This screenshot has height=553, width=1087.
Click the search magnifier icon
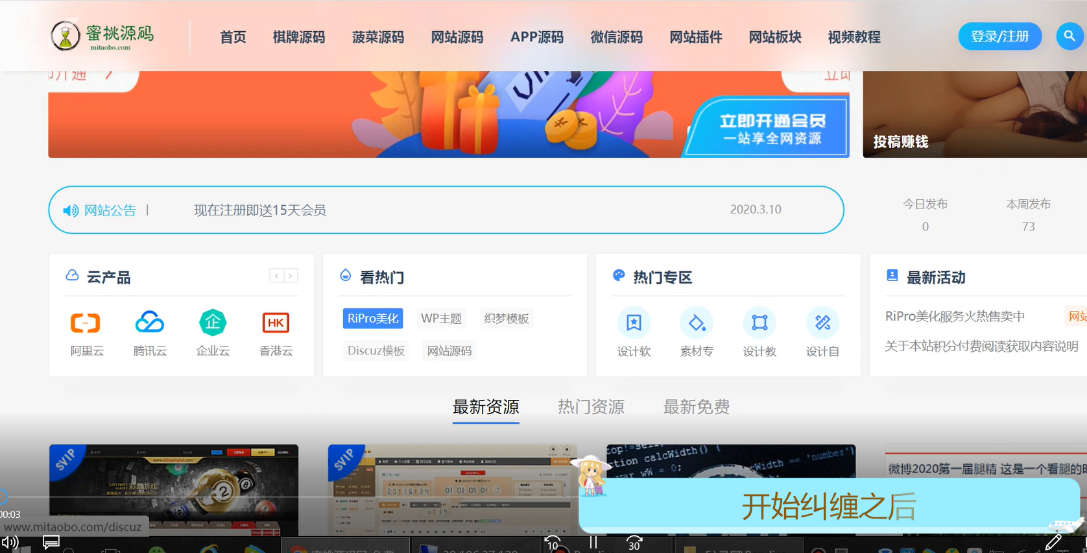point(1069,36)
